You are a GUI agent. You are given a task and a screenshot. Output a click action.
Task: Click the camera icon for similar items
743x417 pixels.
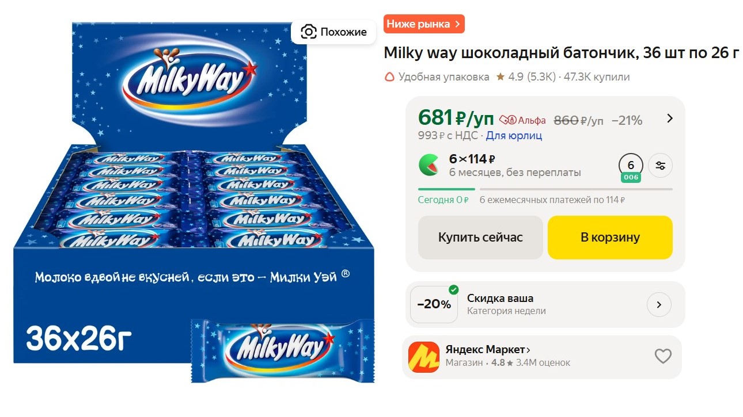309,32
